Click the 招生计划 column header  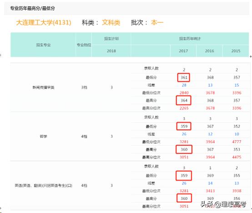pos(111,39)
